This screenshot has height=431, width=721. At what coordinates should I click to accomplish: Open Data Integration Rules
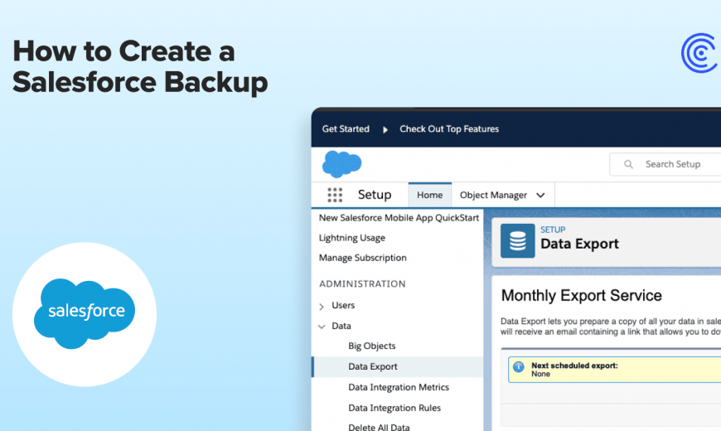(x=394, y=408)
